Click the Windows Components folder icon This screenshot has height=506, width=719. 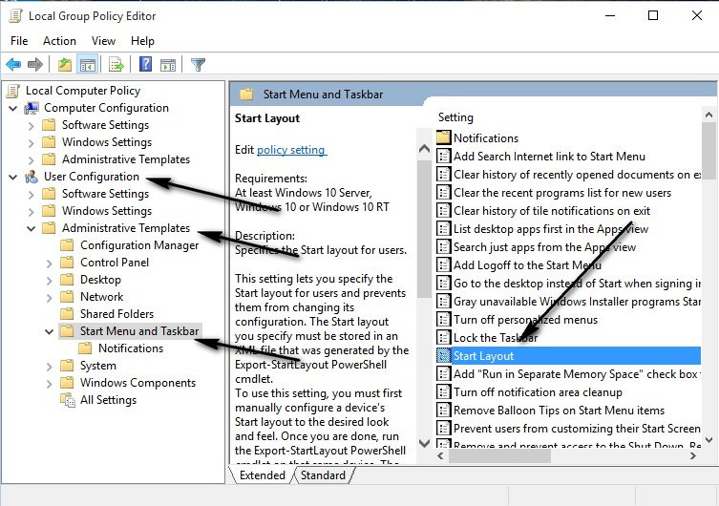[x=67, y=383]
